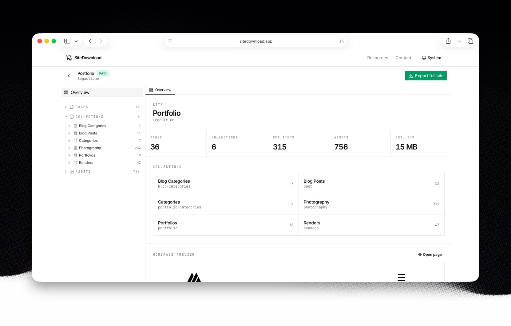
Task: Click the Blog Categories database icon in sidebar
Action: click(x=75, y=126)
